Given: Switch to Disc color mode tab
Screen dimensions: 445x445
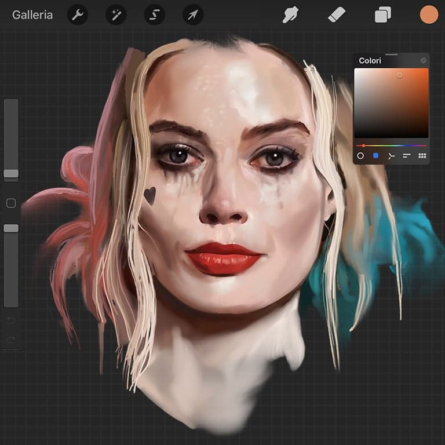Looking at the screenshot, I should click(x=360, y=155).
